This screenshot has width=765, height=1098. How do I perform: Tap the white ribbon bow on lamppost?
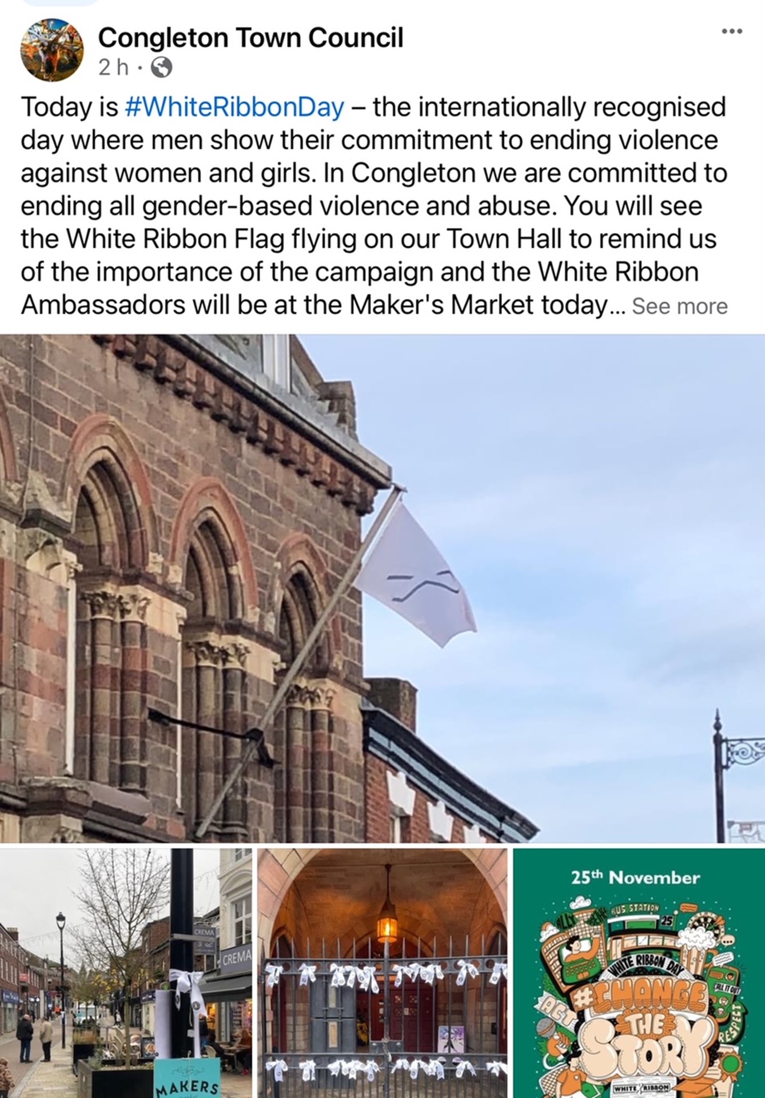(190, 985)
